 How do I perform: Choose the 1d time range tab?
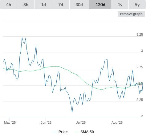[43, 5]
